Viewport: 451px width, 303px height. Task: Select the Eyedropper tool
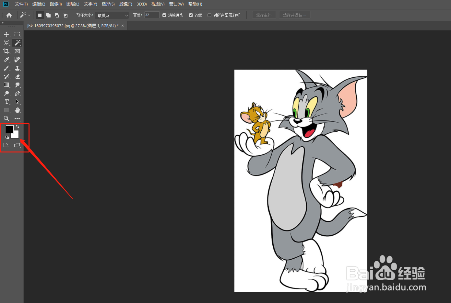[6, 60]
